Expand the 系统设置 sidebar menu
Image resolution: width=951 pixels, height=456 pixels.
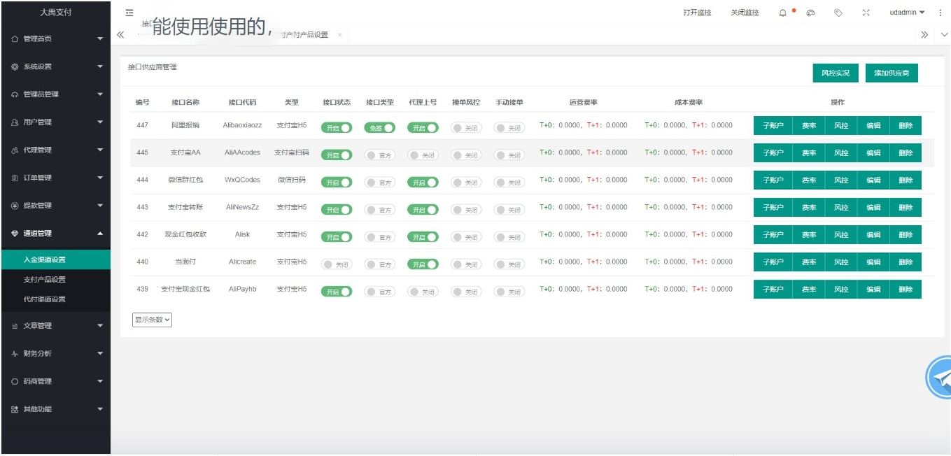(56, 66)
